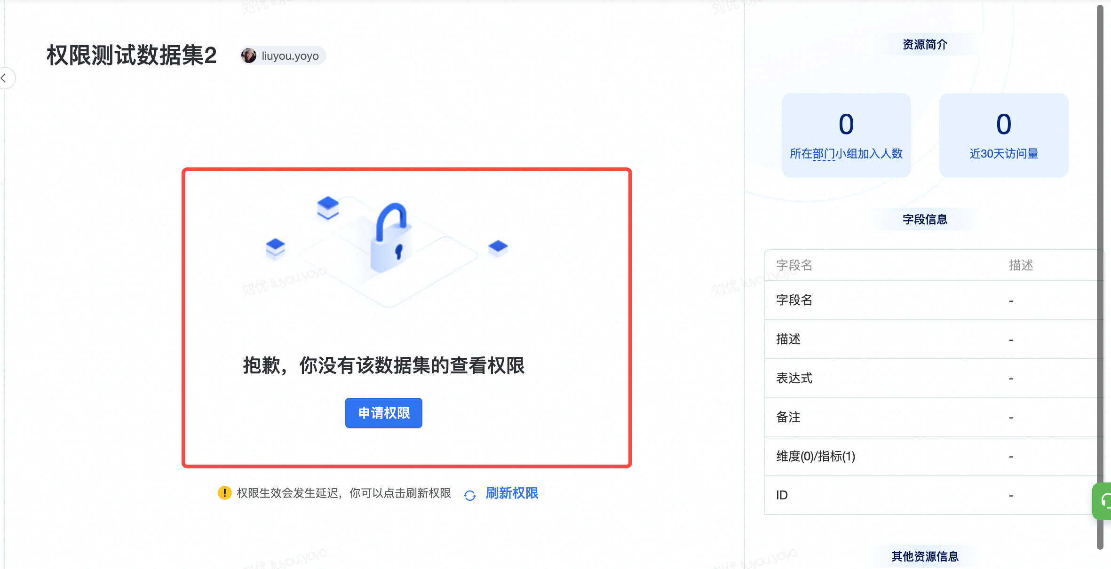Screen dimensions: 1111x569
Task: Click the 字段名 column header
Action: (x=794, y=265)
